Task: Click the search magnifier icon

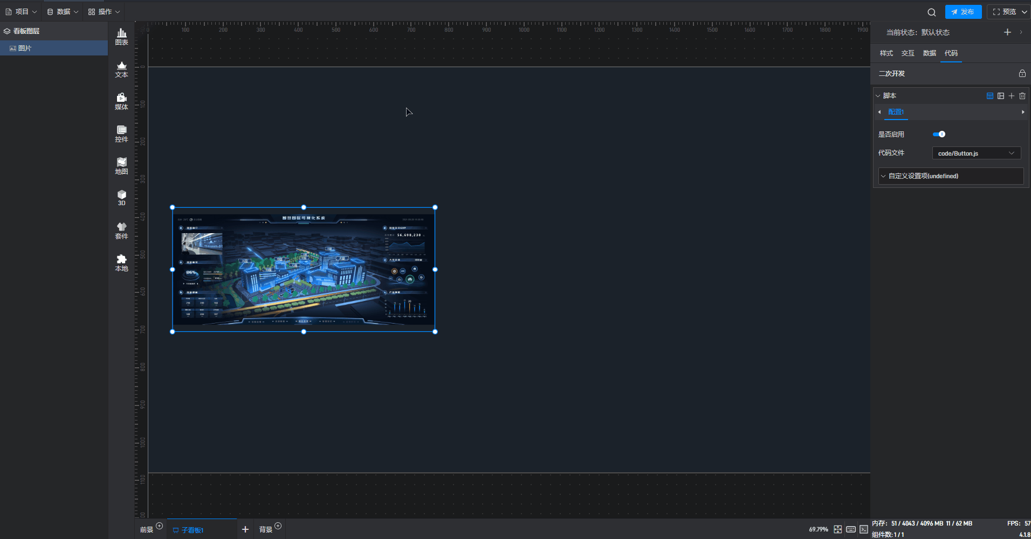Action: (931, 12)
